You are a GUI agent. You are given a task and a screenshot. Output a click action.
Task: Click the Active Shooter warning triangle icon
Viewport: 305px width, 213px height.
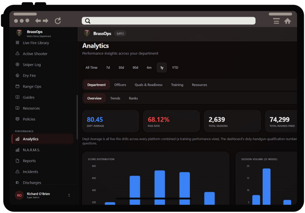tap(17, 54)
